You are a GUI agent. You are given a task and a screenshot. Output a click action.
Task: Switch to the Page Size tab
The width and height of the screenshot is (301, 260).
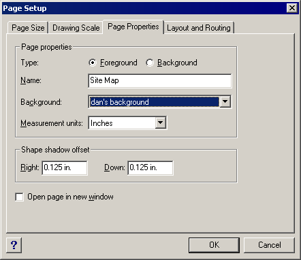(28, 28)
